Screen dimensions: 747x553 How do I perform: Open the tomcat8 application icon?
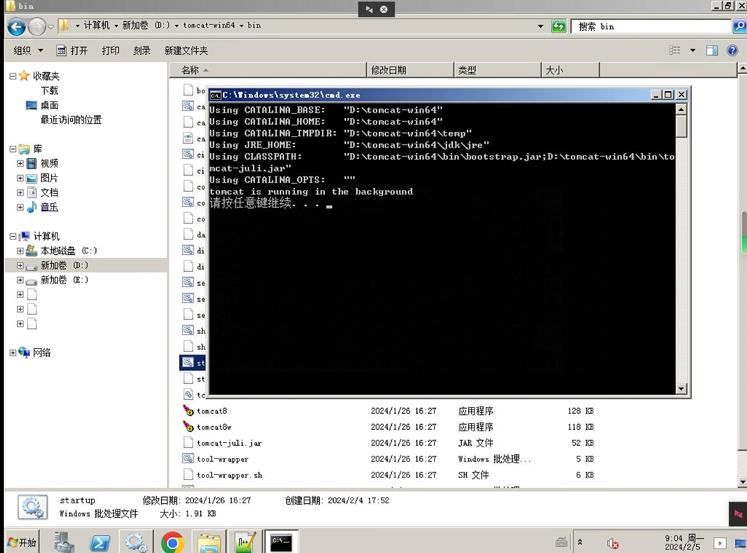189,411
